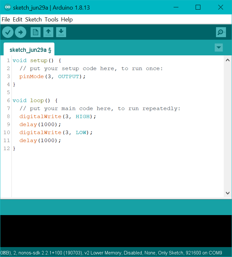This screenshot has width=232, height=257.
Task: Click the black console output area
Action: pyautogui.click(x=116, y=231)
